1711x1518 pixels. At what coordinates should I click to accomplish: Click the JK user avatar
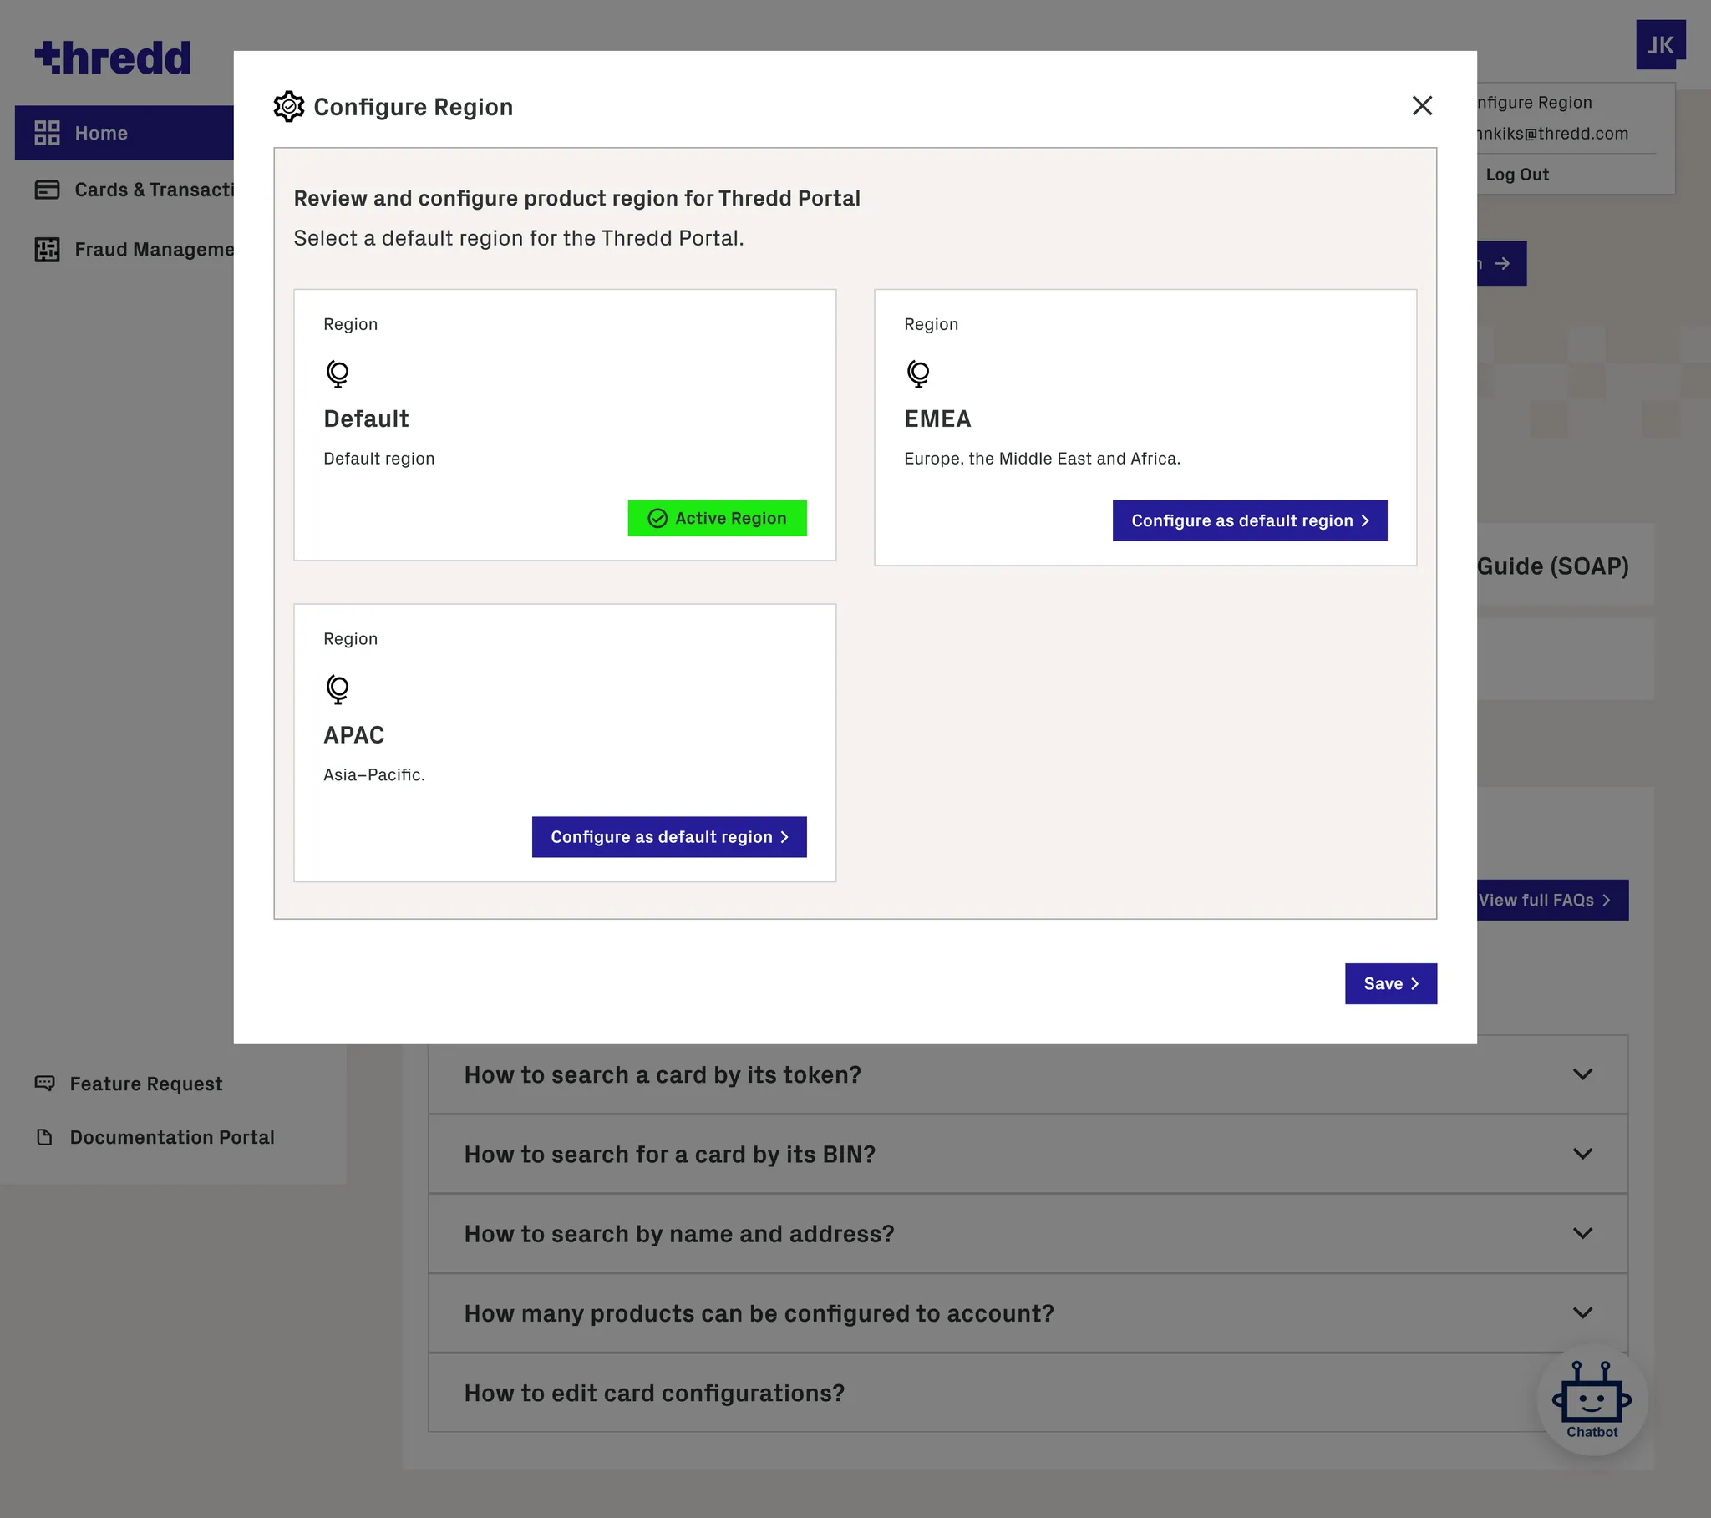[1660, 44]
